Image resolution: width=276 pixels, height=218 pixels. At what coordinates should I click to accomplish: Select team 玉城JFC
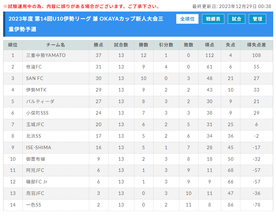(35, 125)
